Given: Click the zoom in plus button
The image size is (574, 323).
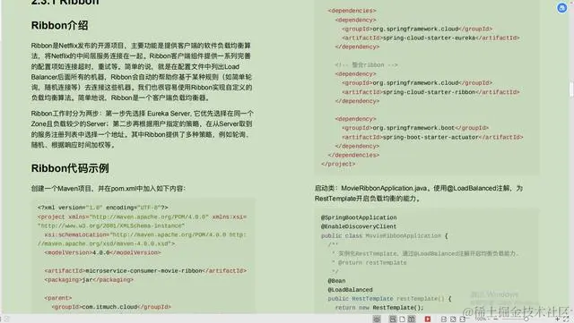Looking at the screenshot, I should tap(557, 319).
